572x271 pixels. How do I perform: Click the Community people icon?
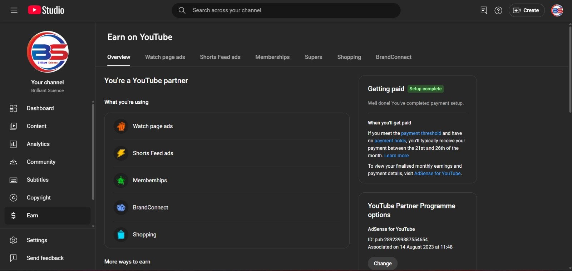click(13, 162)
